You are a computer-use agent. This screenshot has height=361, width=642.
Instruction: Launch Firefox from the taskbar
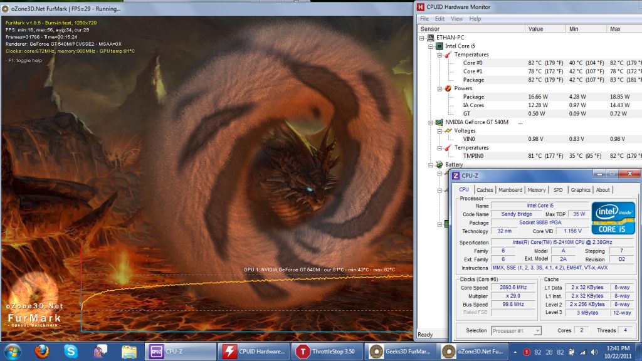pos(42,351)
